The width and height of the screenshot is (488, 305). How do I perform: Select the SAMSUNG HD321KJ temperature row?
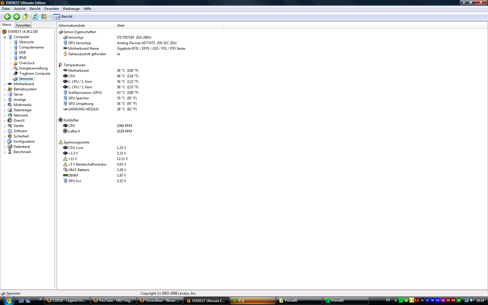click(100, 109)
